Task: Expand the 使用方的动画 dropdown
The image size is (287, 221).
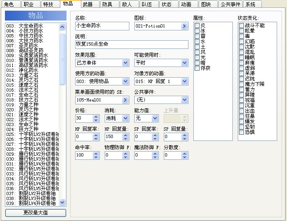Action: coord(125,81)
